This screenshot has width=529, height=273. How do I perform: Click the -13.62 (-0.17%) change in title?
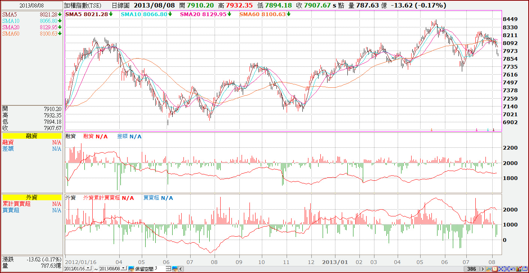[x=418, y=5]
